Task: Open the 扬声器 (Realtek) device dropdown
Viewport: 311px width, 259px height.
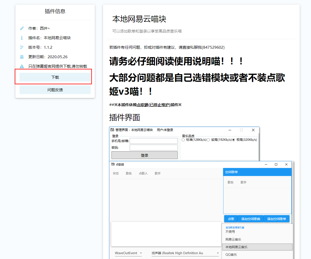Action: tap(185, 253)
